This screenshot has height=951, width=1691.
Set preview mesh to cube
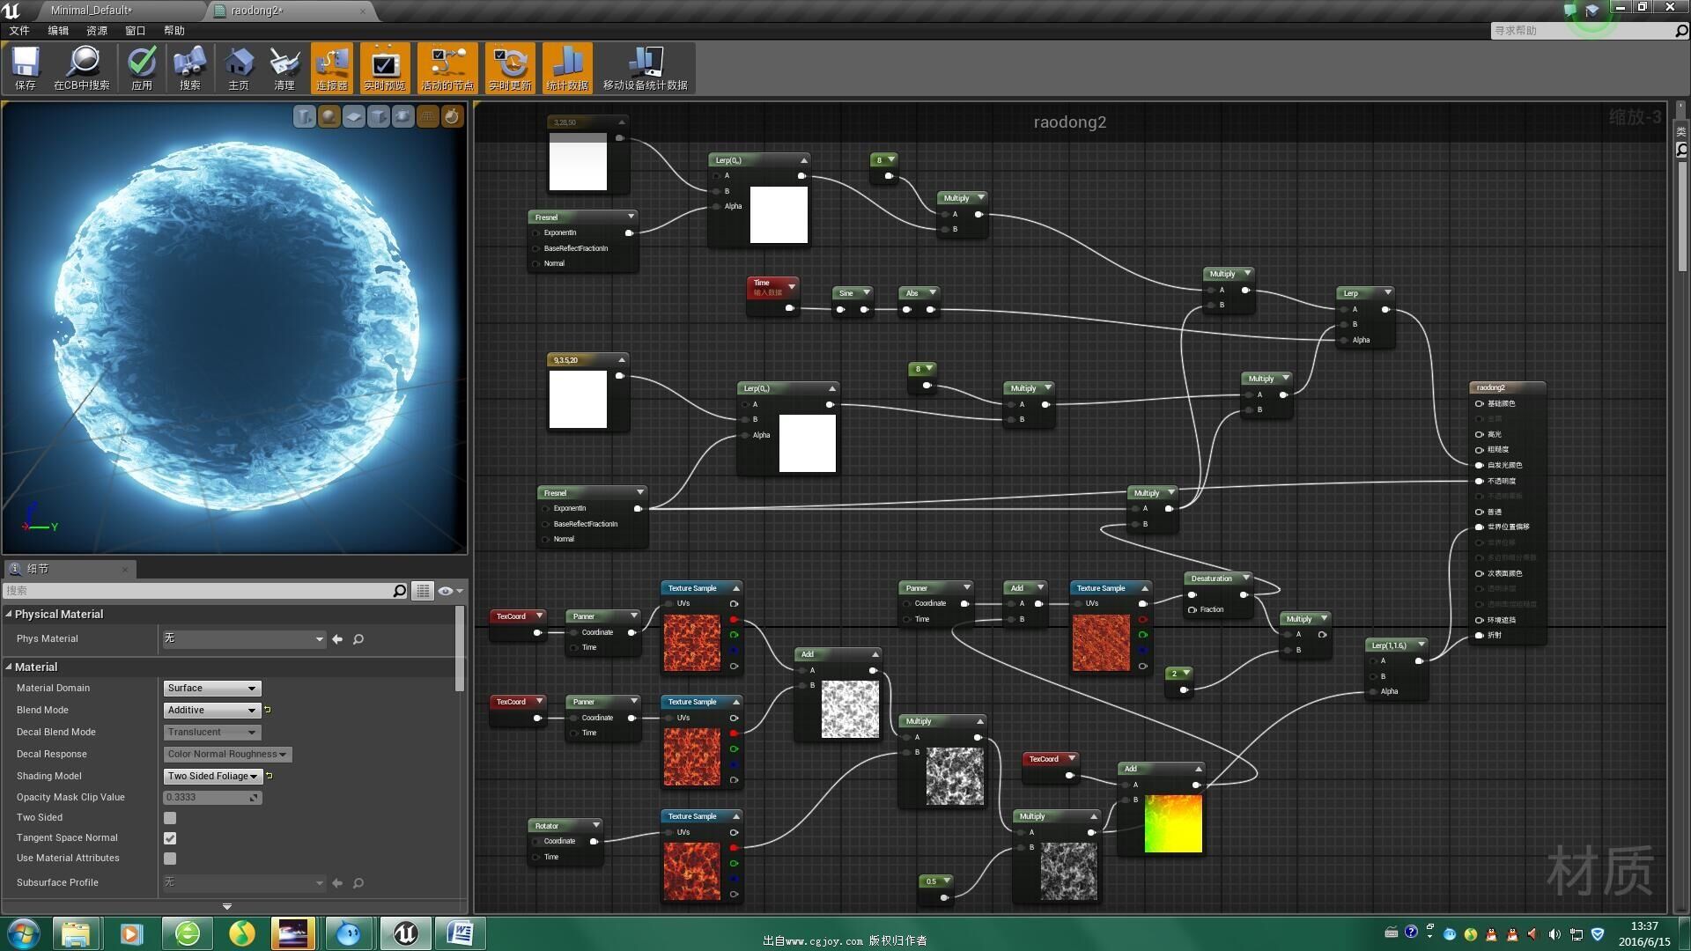378,116
